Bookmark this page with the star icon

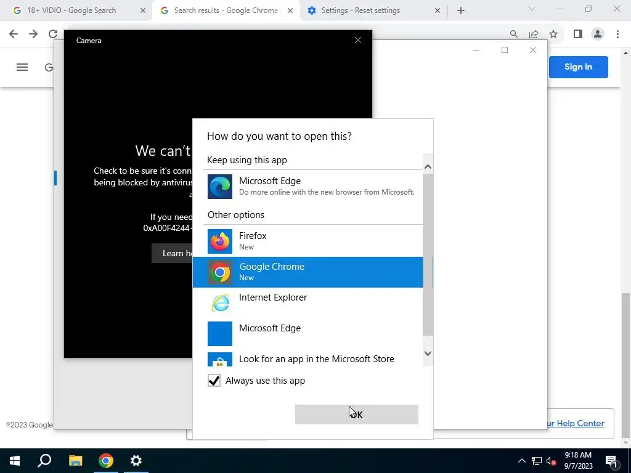tap(554, 34)
